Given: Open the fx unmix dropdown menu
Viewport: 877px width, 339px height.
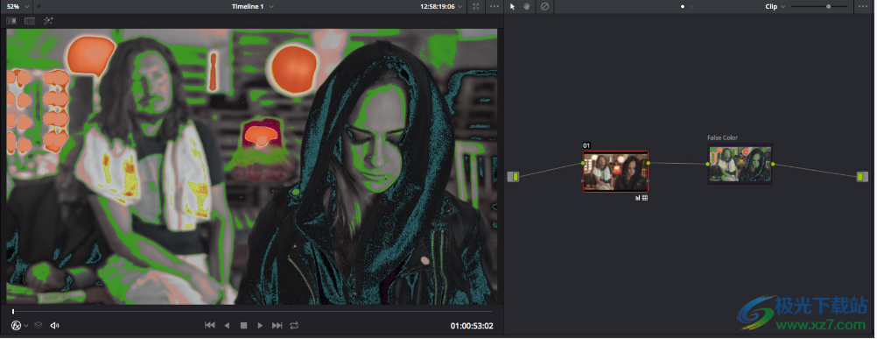Looking at the screenshot, I should (x=19, y=325).
